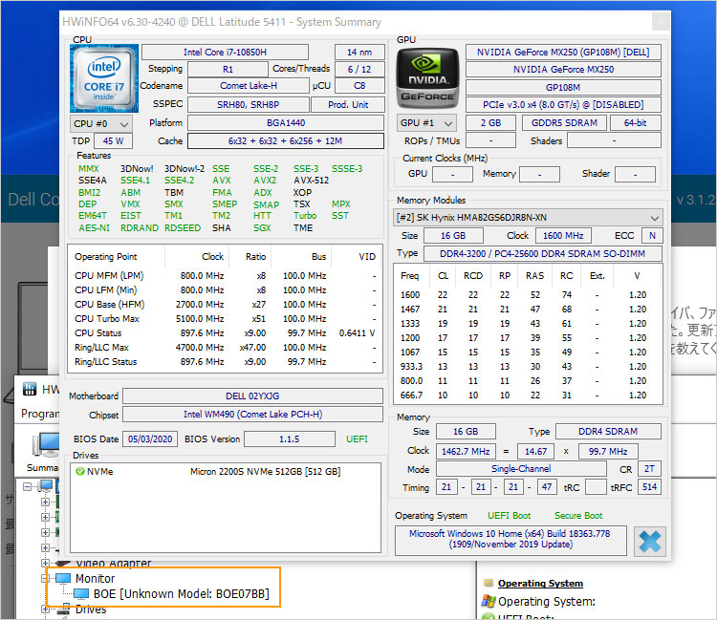Click the Platform field BGA1440
Image resolution: width=717 pixels, height=620 pixels.
click(x=286, y=123)
